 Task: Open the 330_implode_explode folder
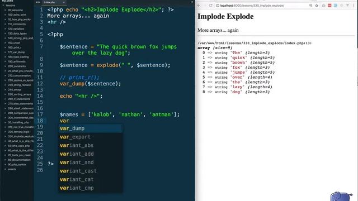click(x=21, y=136)
